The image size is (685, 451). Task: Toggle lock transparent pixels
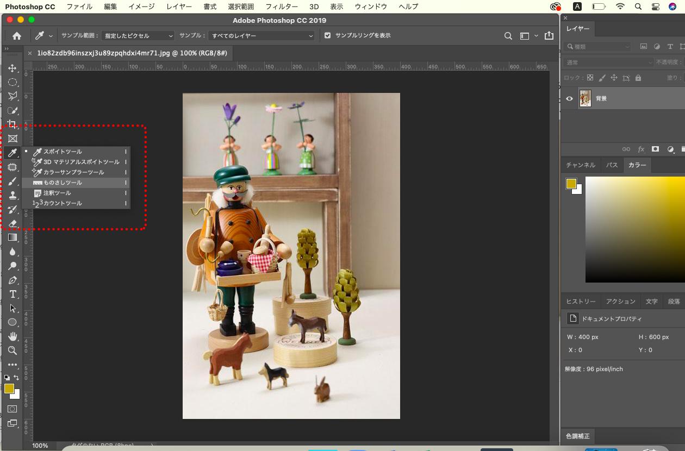590,78
